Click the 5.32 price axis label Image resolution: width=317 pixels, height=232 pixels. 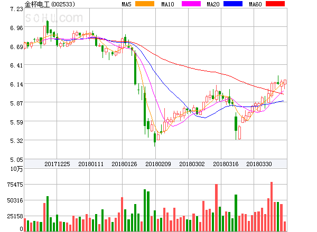16,141
